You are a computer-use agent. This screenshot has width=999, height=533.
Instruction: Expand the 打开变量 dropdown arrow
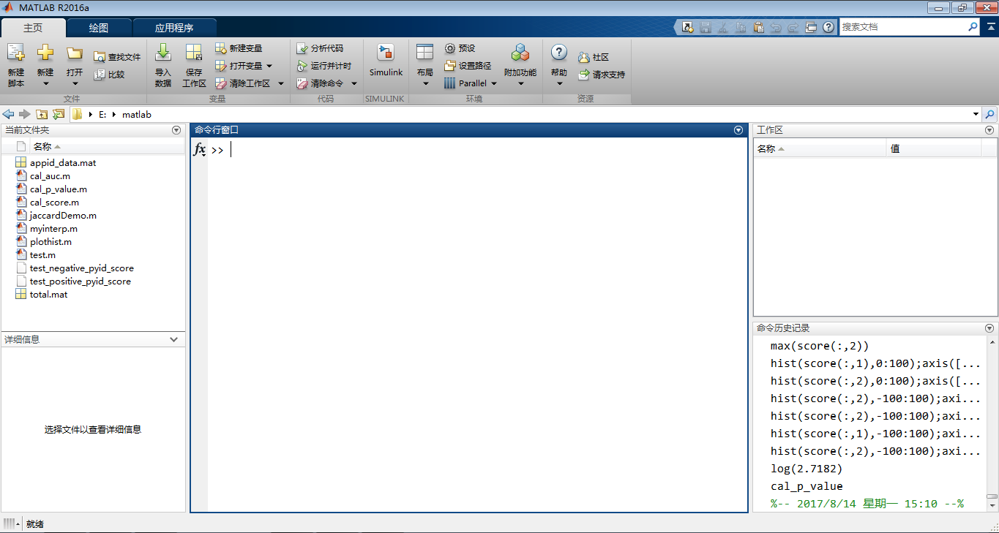(x=269, y=66)
